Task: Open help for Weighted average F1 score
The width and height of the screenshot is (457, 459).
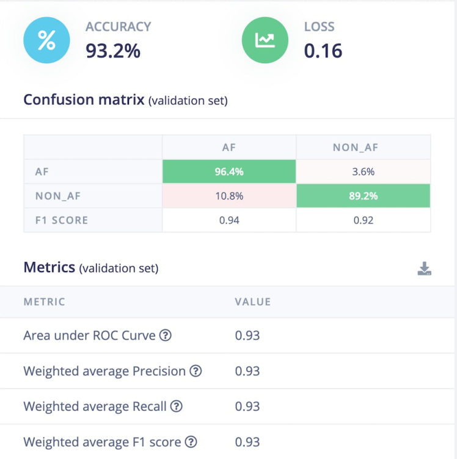Action: [x=191, y=442]
